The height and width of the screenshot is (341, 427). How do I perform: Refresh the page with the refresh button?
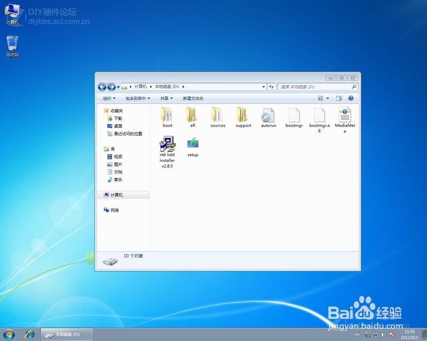(x=272, y=87)
